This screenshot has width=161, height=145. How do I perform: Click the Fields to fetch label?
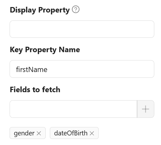(x=35, y=90)
